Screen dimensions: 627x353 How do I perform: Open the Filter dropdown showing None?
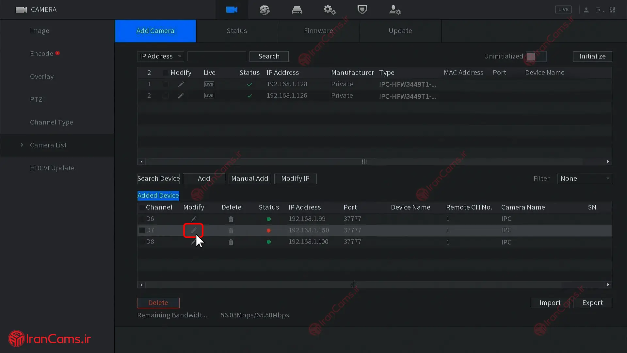[x=585, y=178]
